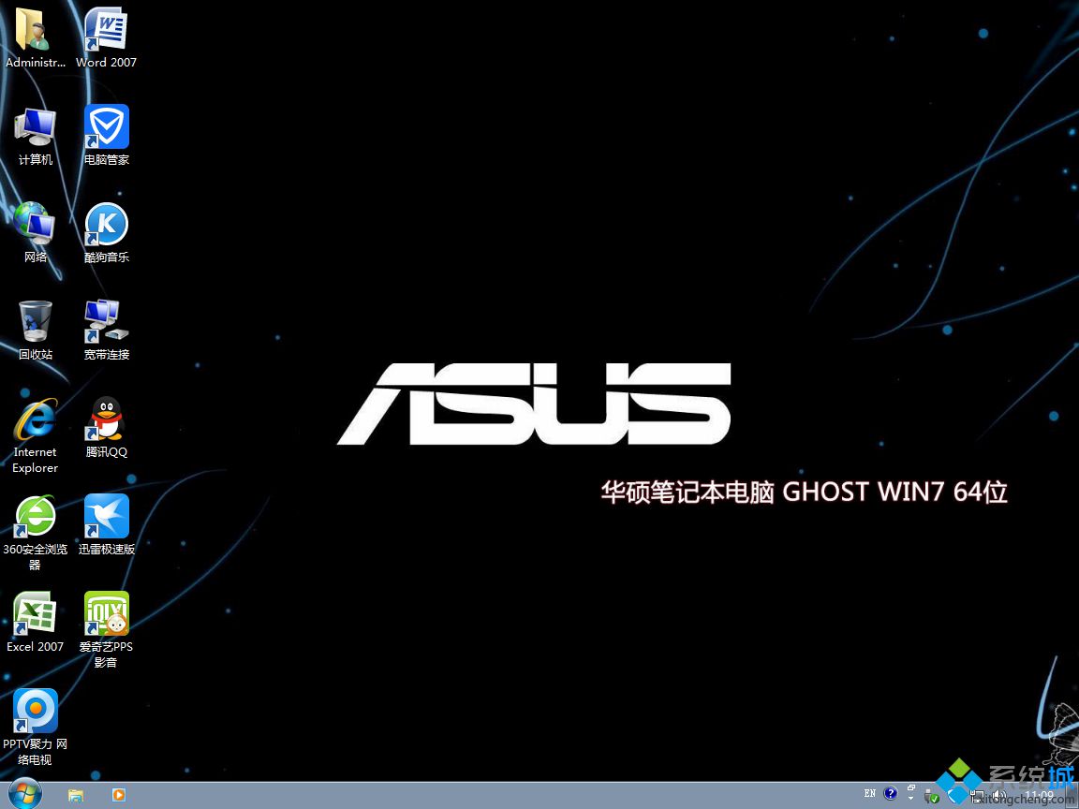Click the EN language indicator in the taskbar
The width and height of the screenshot is (1079, 809).
tap(870, 794)
